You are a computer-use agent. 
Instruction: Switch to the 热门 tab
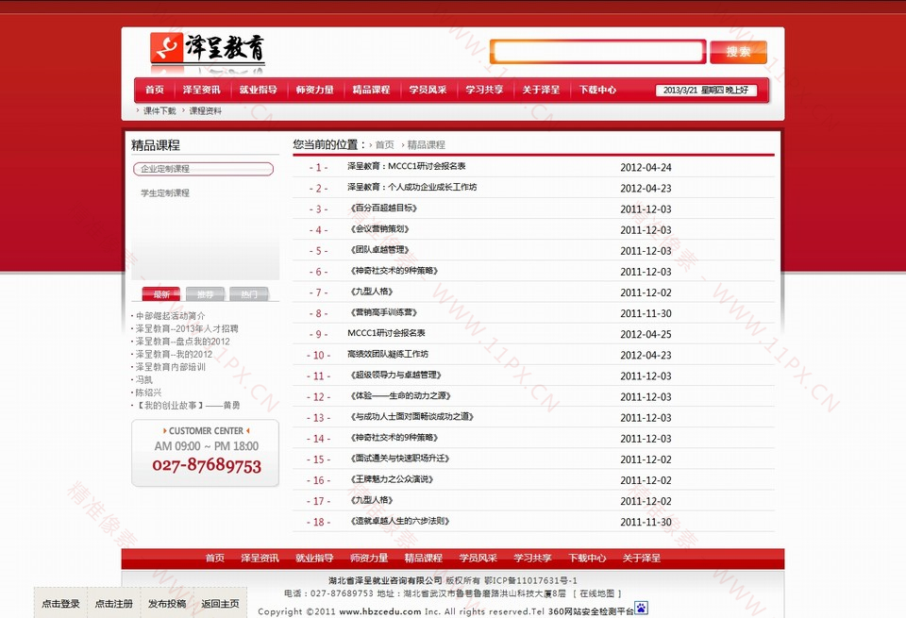(249, 294)
